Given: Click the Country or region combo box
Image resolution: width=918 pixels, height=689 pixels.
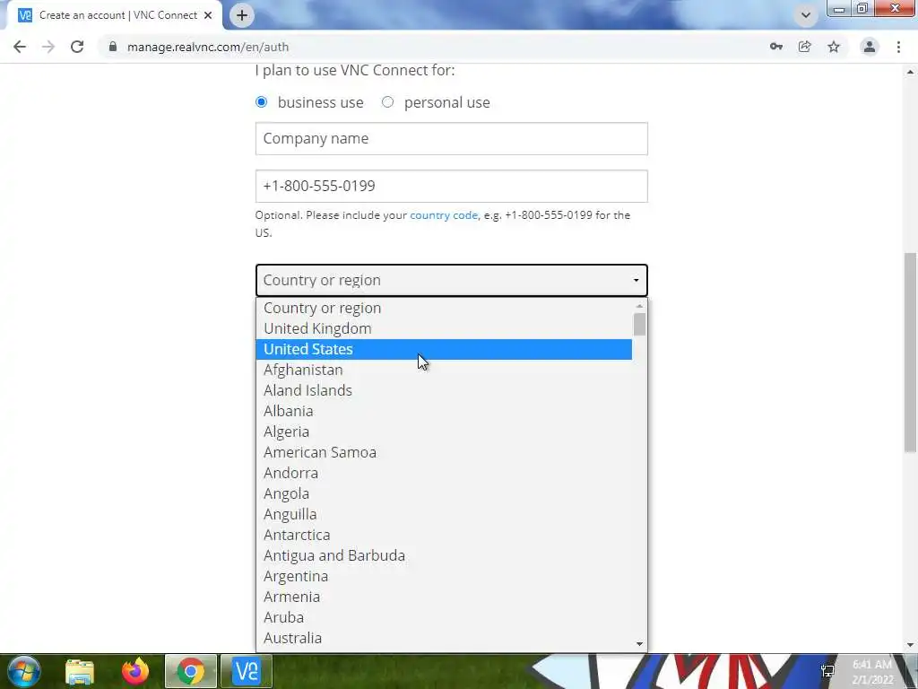Looking at the screenshot, I should pos(452,280).
